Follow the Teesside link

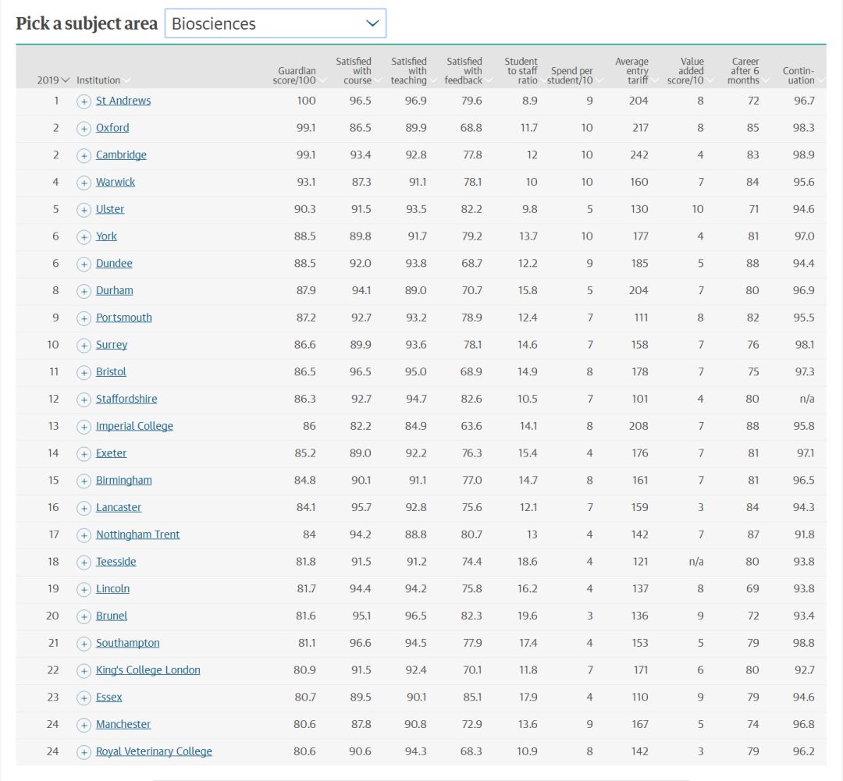coord(116,562)
